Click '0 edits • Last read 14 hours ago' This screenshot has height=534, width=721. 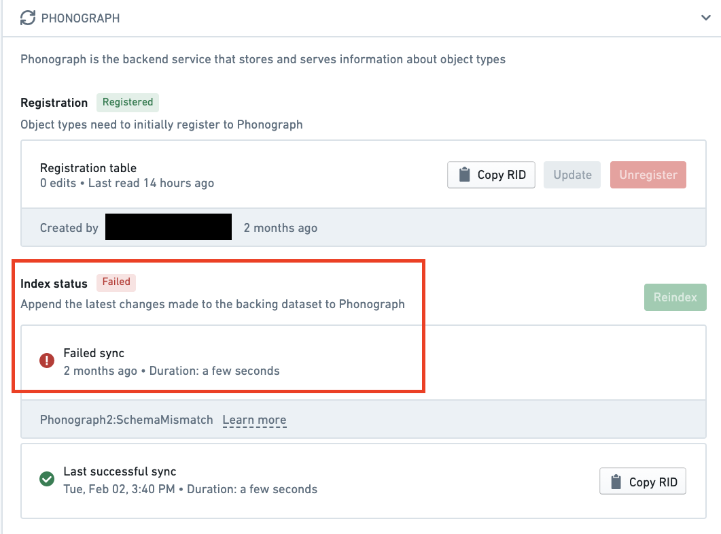[127, 183]
